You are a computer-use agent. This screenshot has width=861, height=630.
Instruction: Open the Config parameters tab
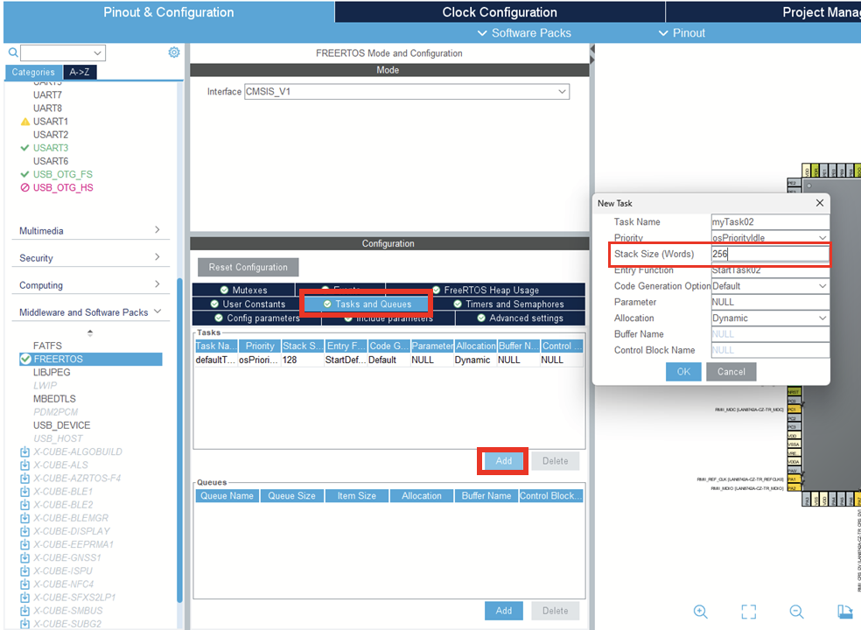coord(257,318)
